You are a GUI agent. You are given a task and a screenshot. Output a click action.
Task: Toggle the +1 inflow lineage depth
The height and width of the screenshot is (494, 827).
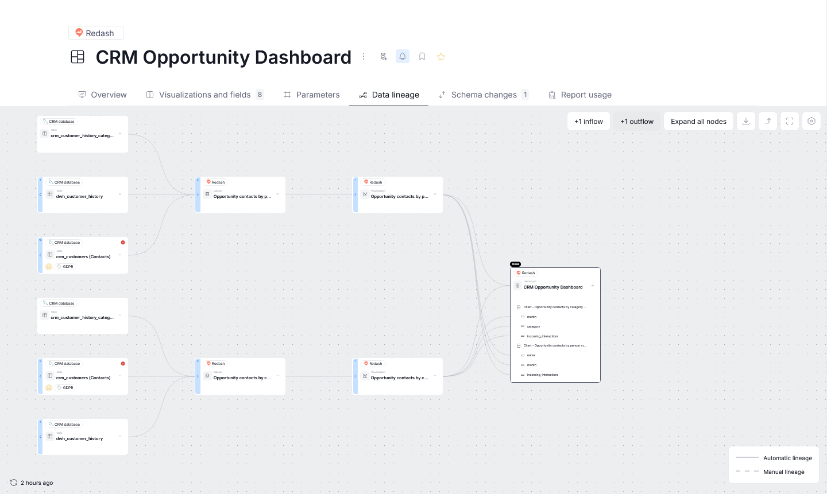589,121
